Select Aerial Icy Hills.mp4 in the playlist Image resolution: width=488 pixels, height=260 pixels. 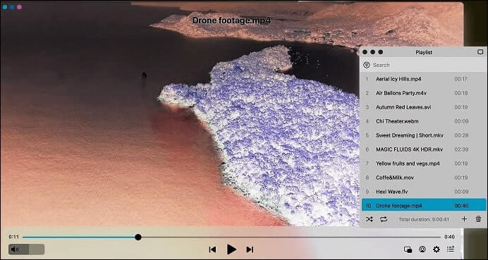pyautogui.click(x=423, y=79)
